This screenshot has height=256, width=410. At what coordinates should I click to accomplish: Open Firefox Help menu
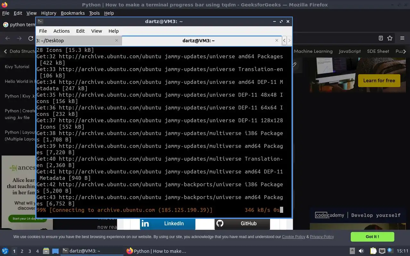pos(109,13)
